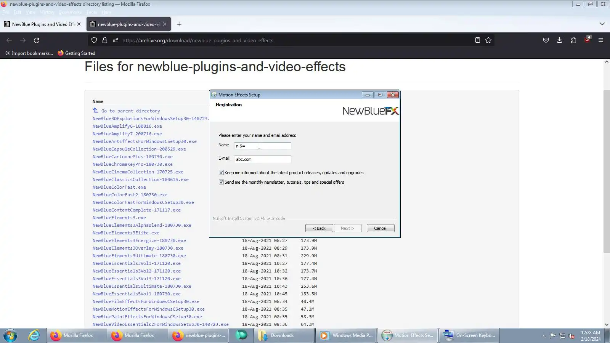
Task: Minimize the Motion Effects Setup dialog
Action: pyautogui.click(x=368, y=95)
